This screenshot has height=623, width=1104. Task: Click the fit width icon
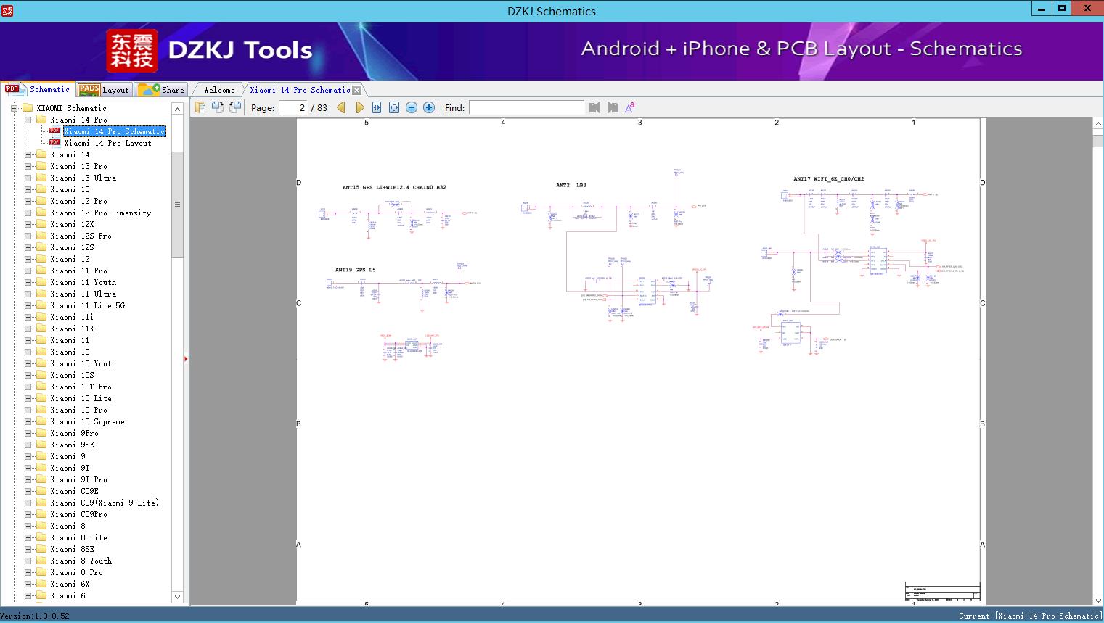tap(377, 107)
